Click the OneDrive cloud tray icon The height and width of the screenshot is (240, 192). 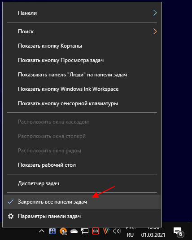pyautogui.click(x=74, y=231)
